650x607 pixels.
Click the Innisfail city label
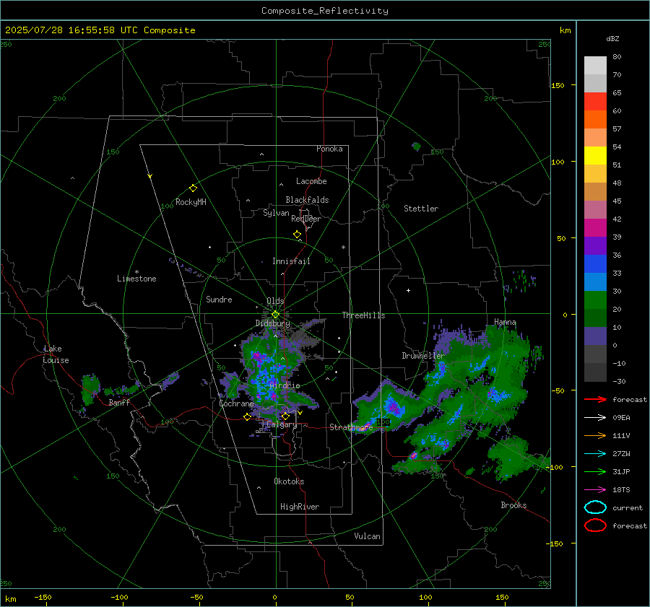(x=291, y=261)
